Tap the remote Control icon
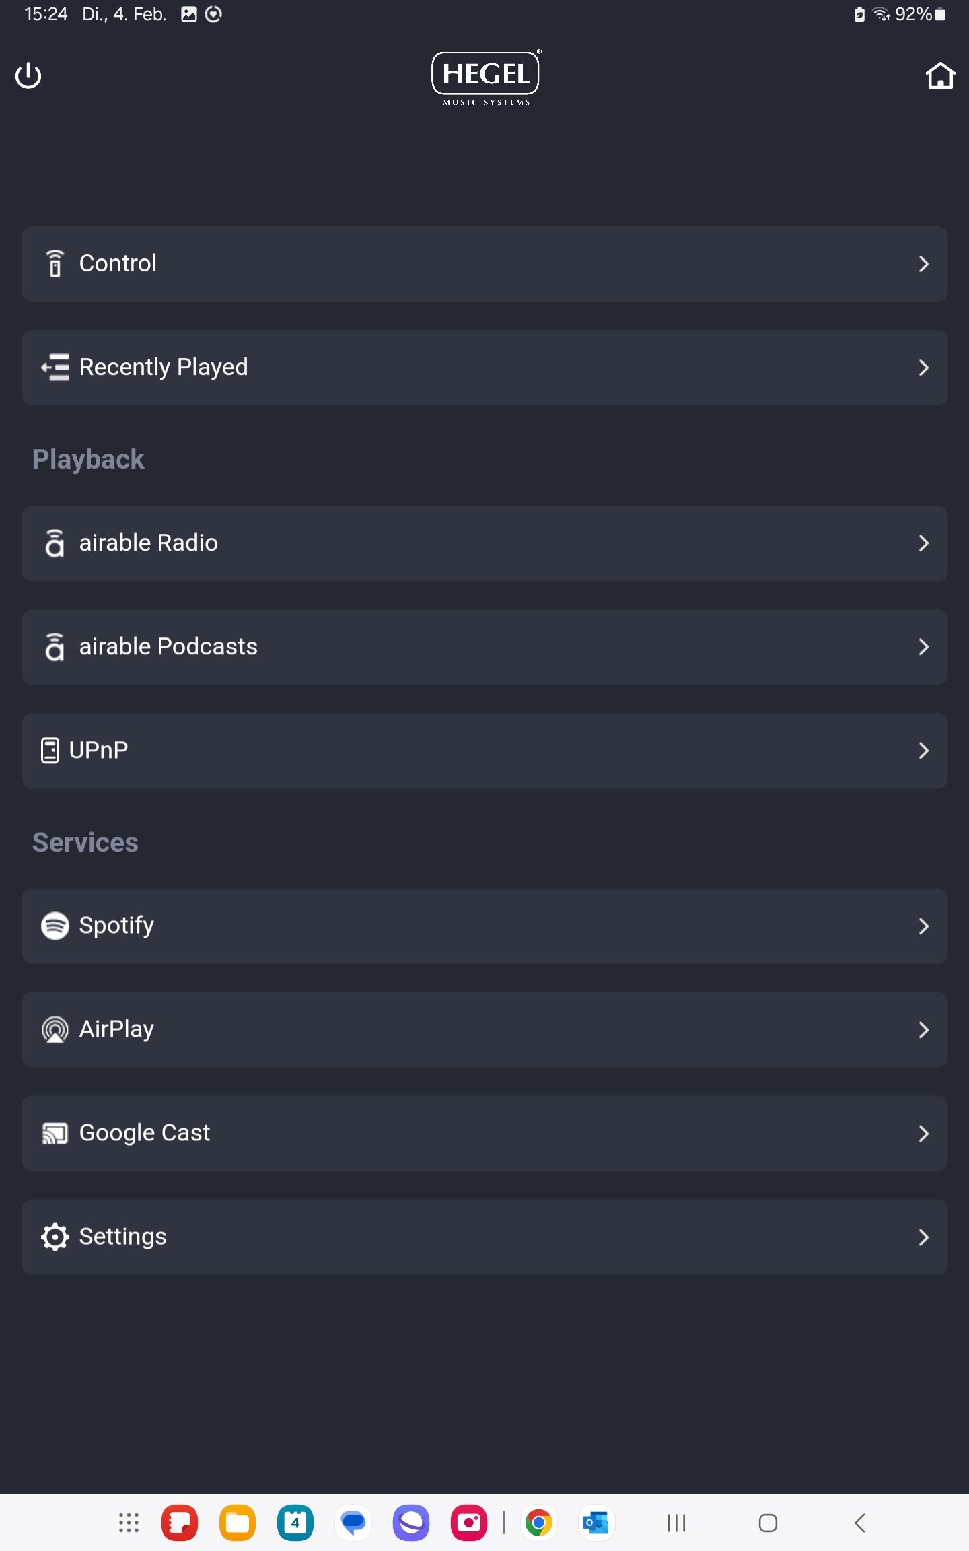 tap(55, 263)
